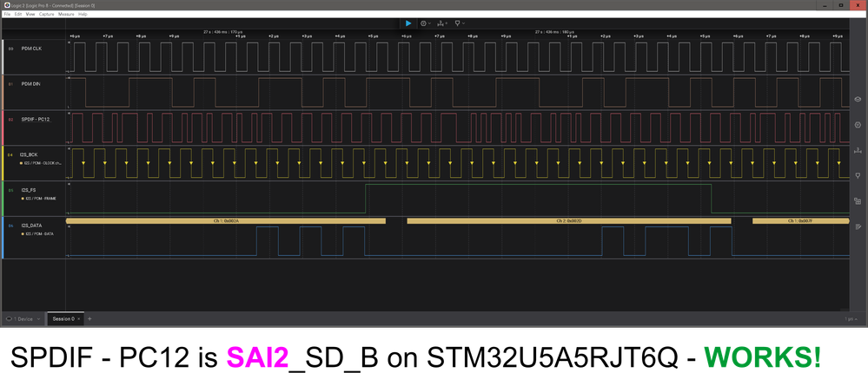Maximize the Logic 2 window
The width and height of the screenshot is (868, 373).
840,5
